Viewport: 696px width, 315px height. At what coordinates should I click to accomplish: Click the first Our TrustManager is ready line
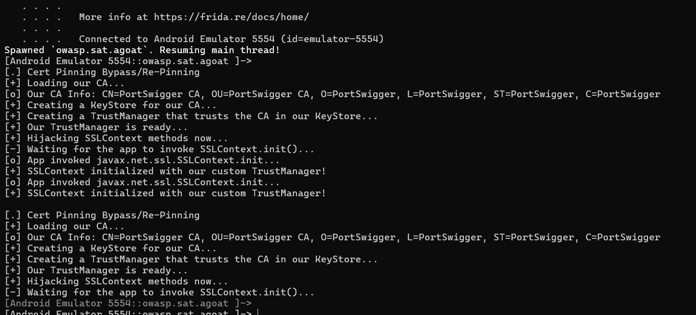(x=107, y=127)
